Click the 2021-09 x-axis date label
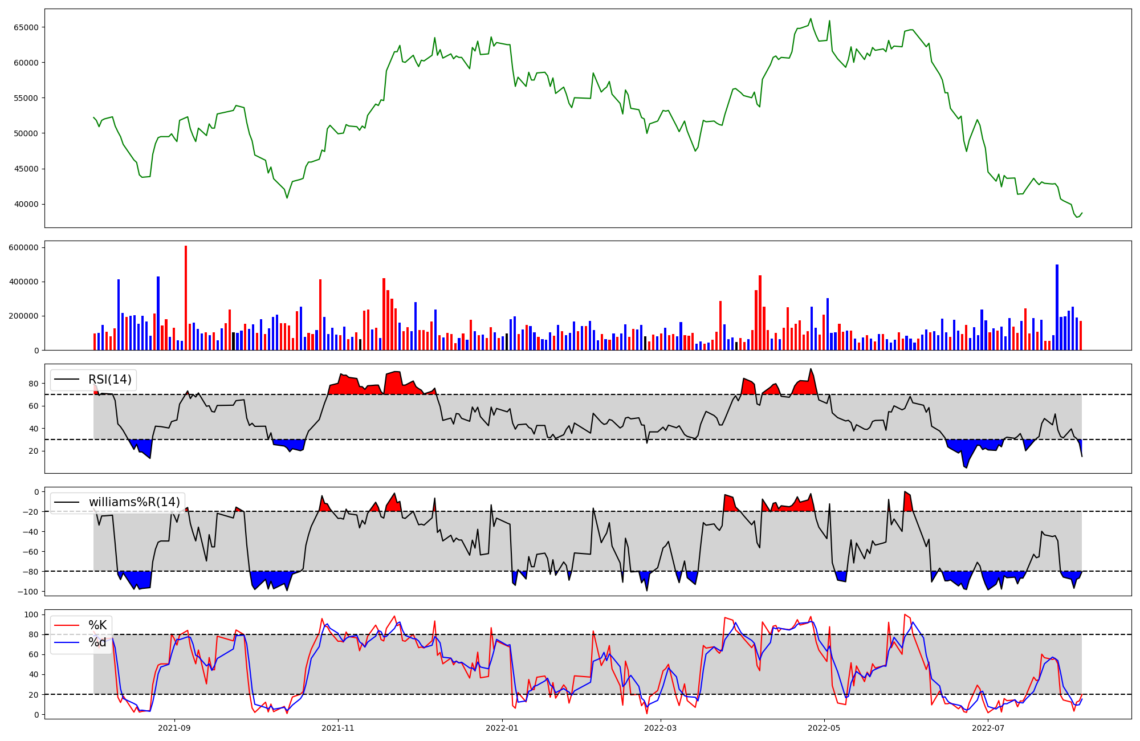This screenshot has width=1140, height=741. (174, 728)
